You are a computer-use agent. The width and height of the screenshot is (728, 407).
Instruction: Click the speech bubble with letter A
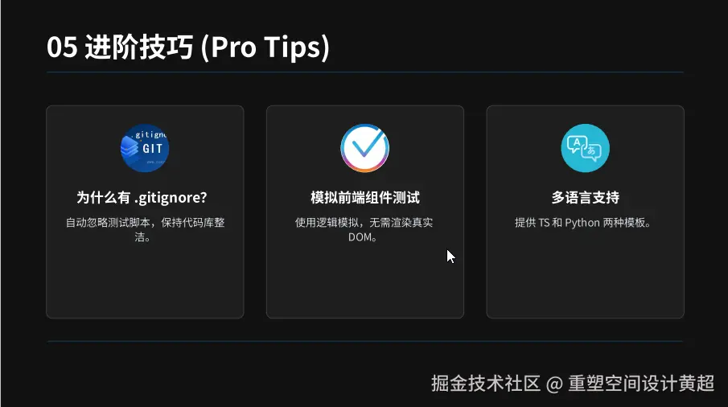coord(576,143)
